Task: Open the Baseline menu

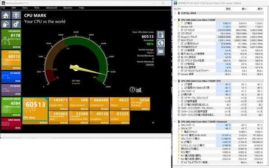Action: coord(68,8)
